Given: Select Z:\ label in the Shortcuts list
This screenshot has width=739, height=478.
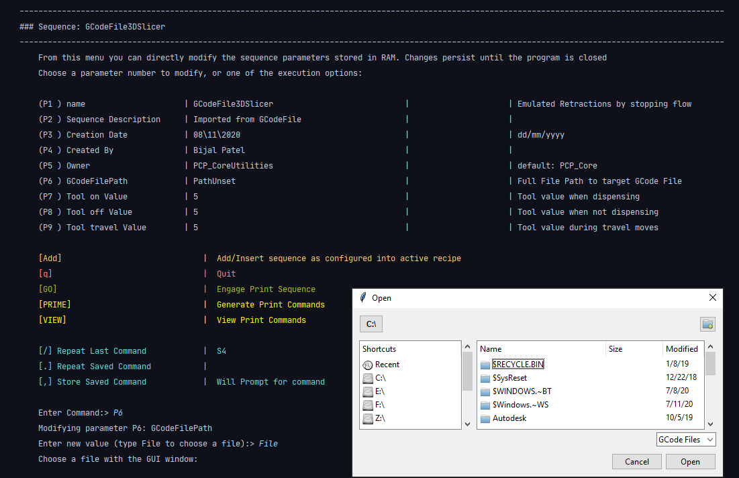Looking at the screenshot, I should pos(380,418).
